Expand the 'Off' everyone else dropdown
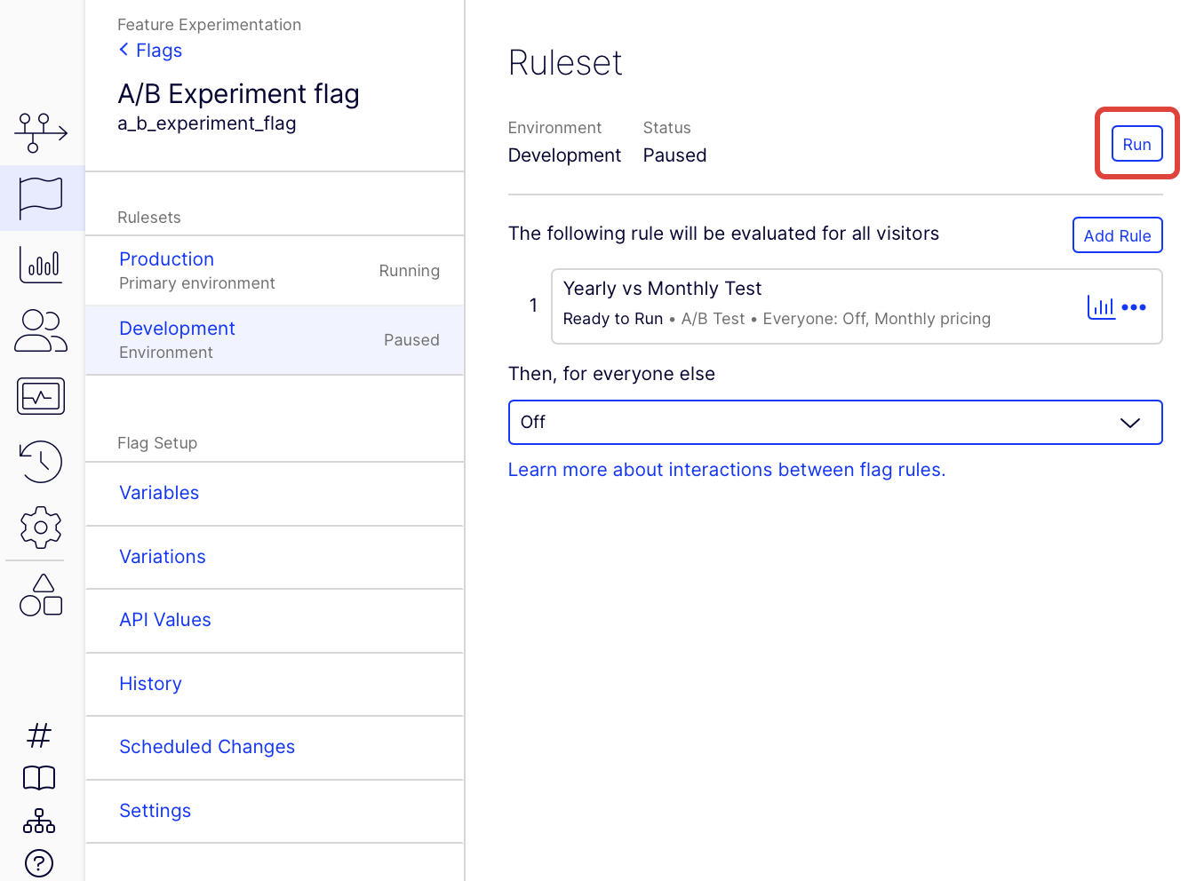Screen dimensions: 1196x881 pyautogui.click(x=834, y=422)
